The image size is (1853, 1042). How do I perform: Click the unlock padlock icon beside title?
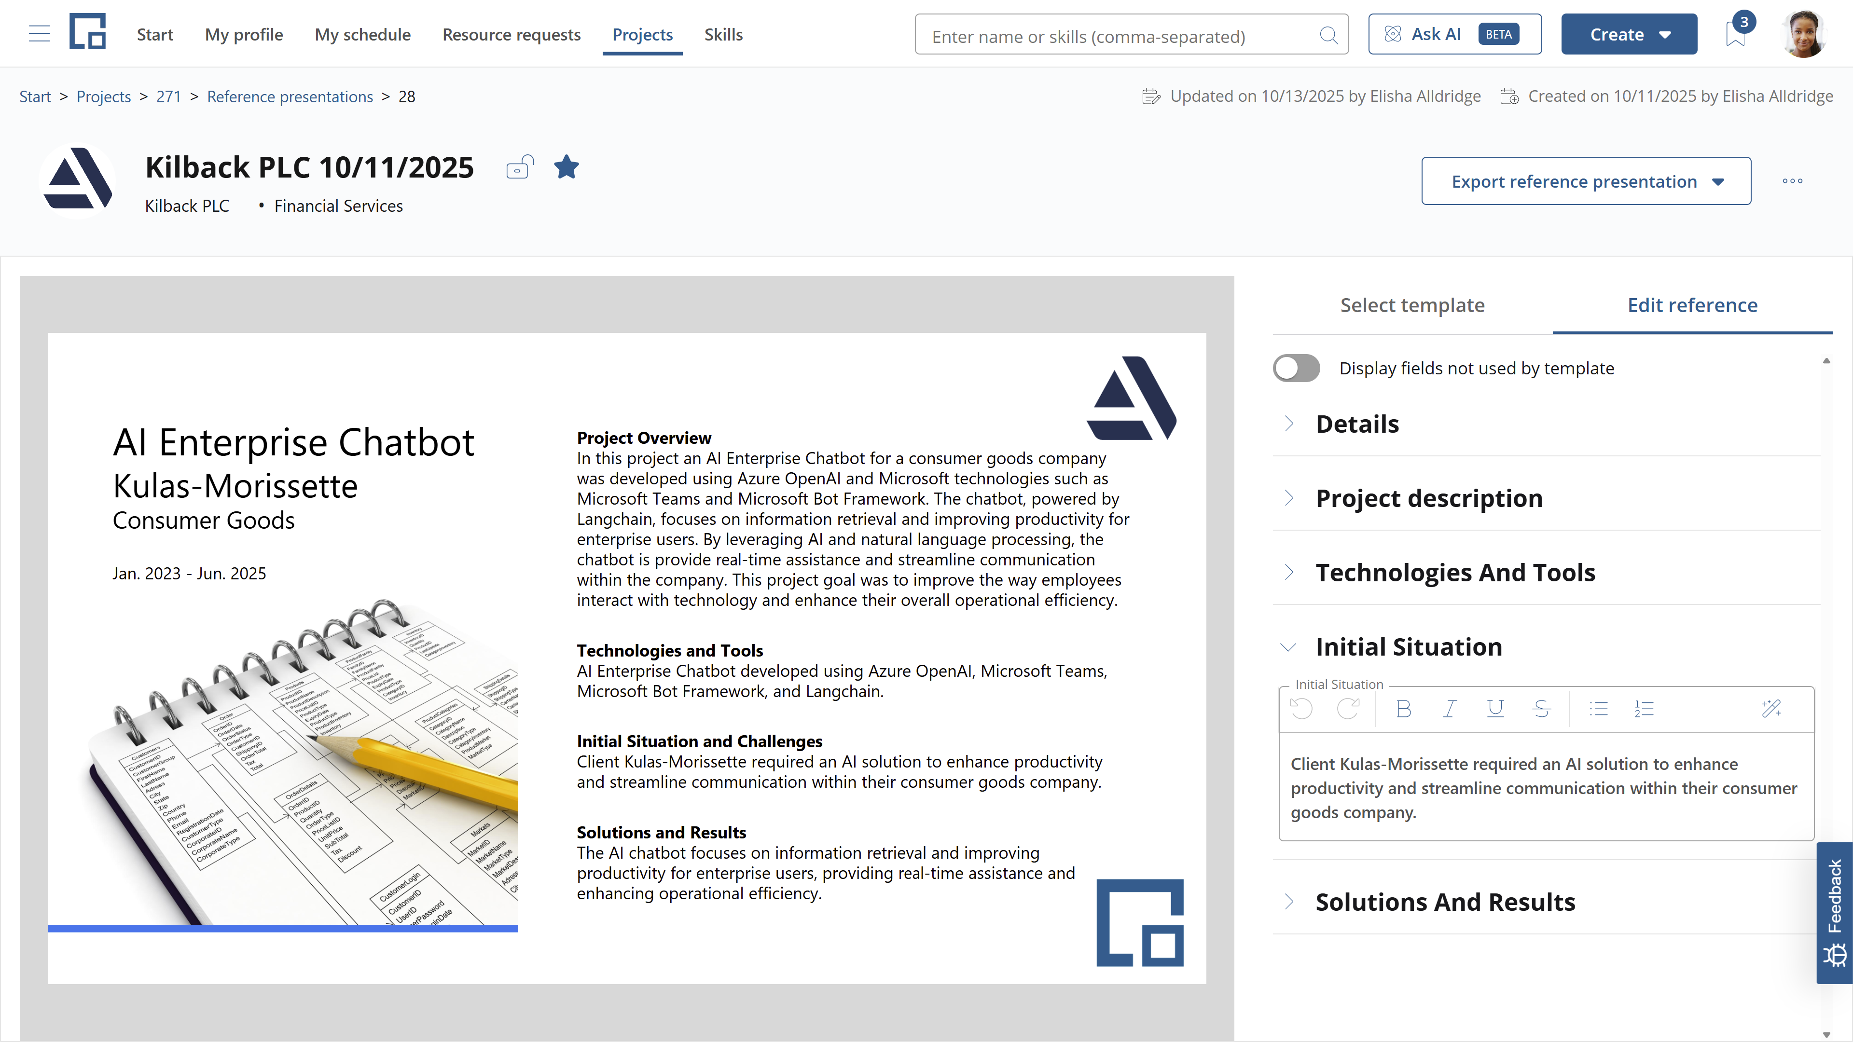[519, 167]
